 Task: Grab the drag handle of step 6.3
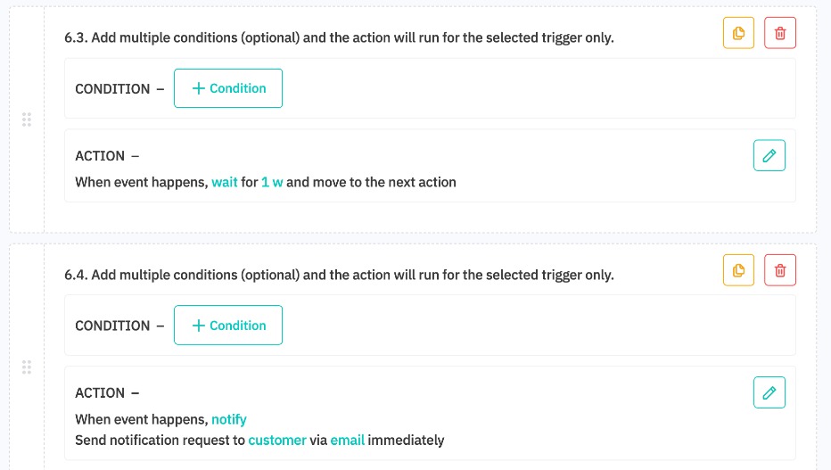pyautogui.click(x=27, y=120)
